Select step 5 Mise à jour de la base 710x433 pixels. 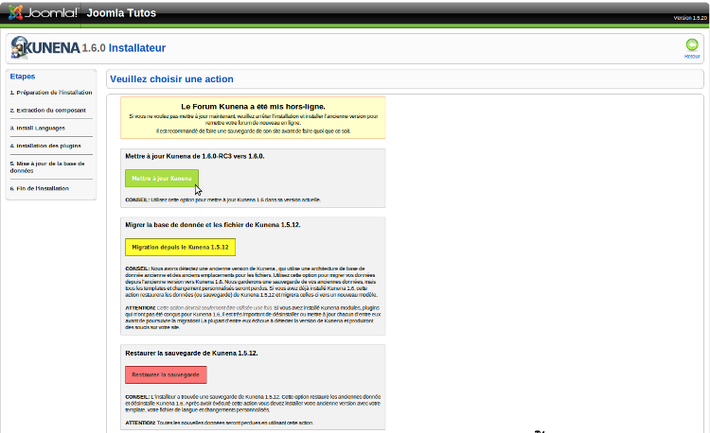50,166
